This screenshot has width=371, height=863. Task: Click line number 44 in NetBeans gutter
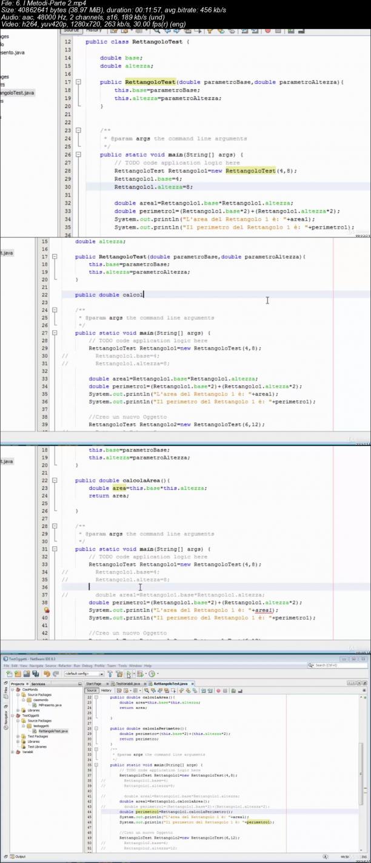click(90, 811)
